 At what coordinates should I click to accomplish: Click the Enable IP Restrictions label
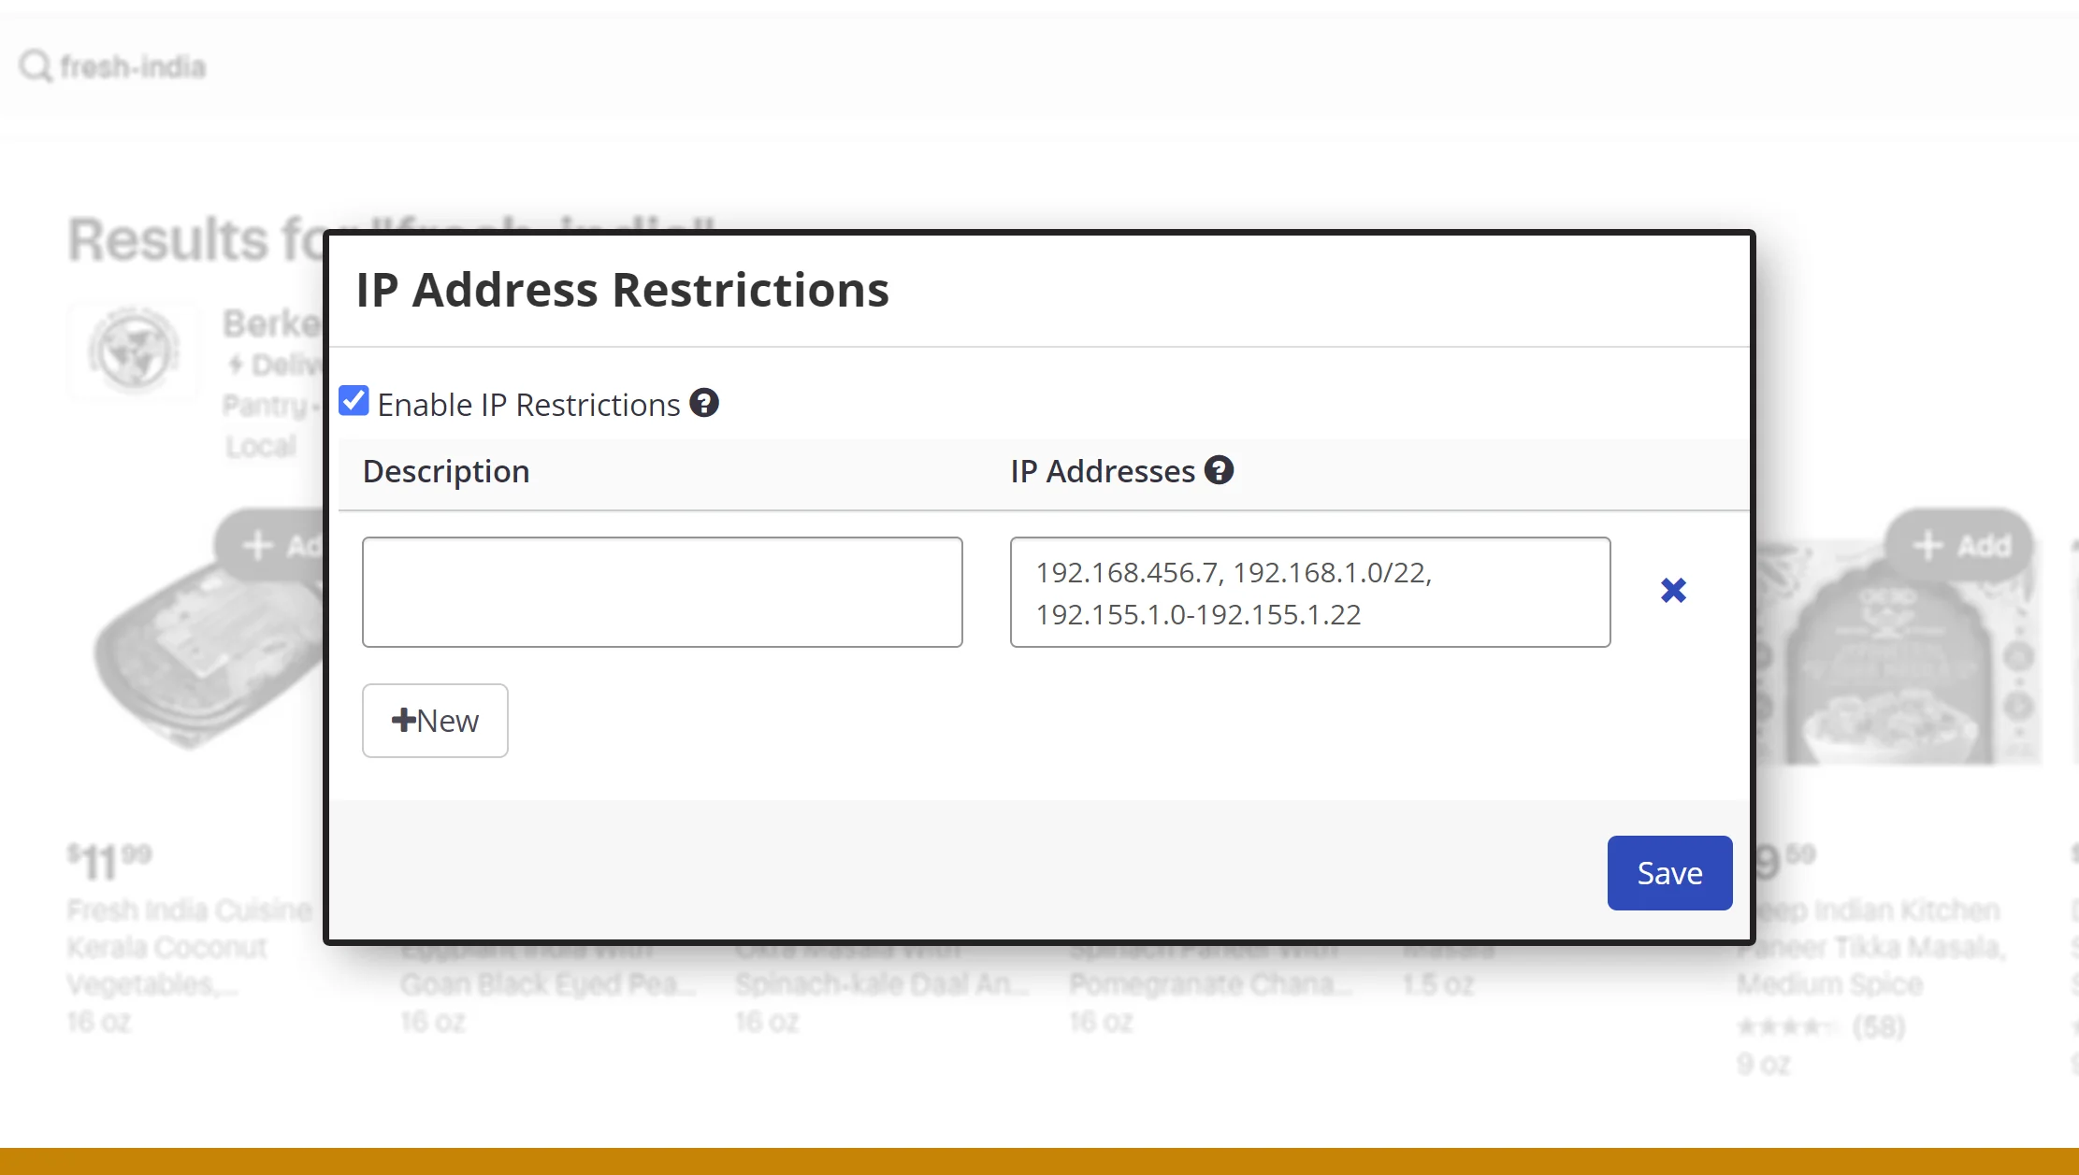[x=528, y=405]
